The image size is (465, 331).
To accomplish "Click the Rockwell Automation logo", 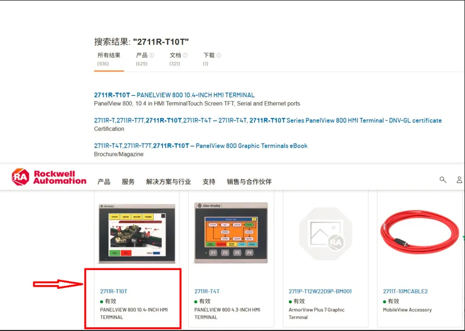I will pyautogui.click(x=49, y=177).
